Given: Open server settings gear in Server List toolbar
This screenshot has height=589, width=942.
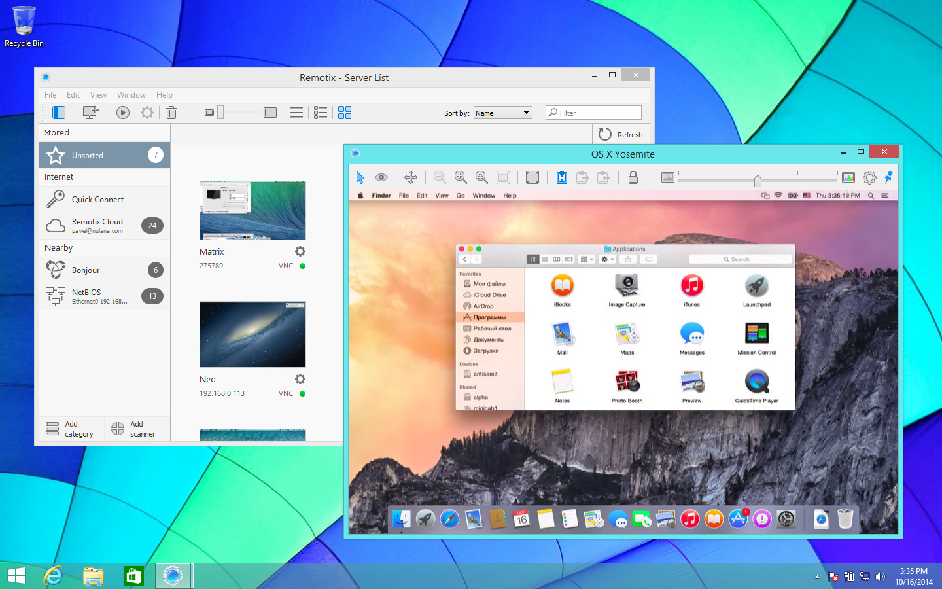Looking at the screenshot, I should (147, 113).
